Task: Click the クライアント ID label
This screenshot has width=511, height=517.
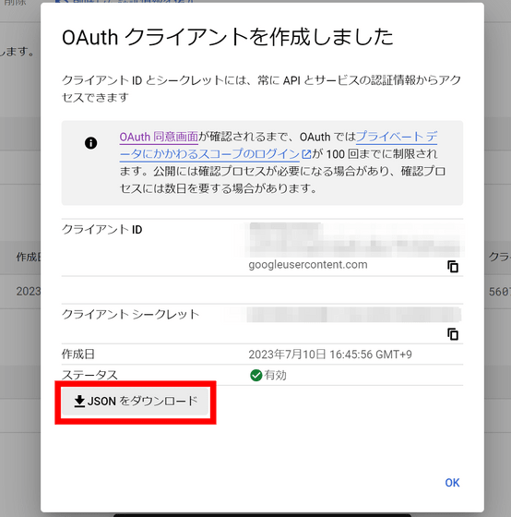Action: [x=101, y=230]
